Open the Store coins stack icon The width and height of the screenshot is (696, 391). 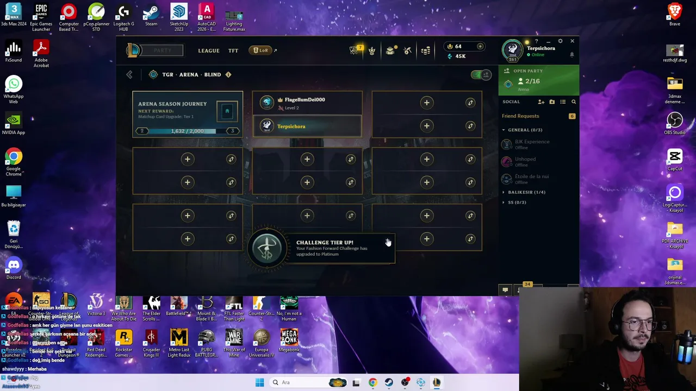coord(425,51)
